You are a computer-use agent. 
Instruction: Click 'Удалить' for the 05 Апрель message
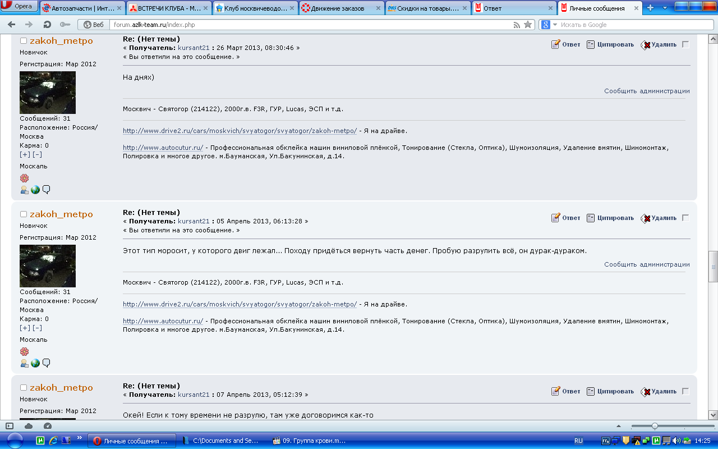659,218
